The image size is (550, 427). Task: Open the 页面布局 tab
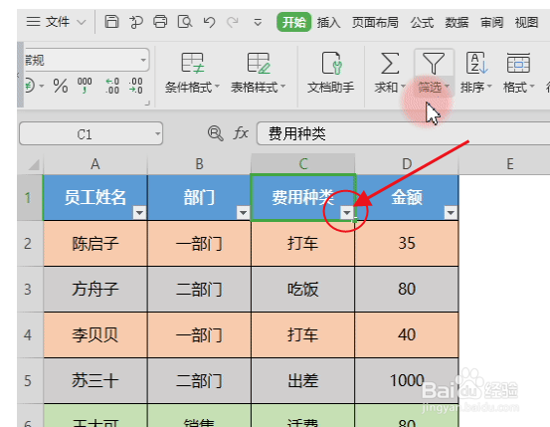click(375, 22)
